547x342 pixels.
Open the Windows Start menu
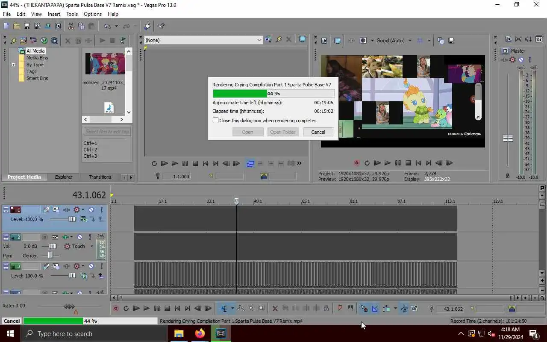click(10, 333)
